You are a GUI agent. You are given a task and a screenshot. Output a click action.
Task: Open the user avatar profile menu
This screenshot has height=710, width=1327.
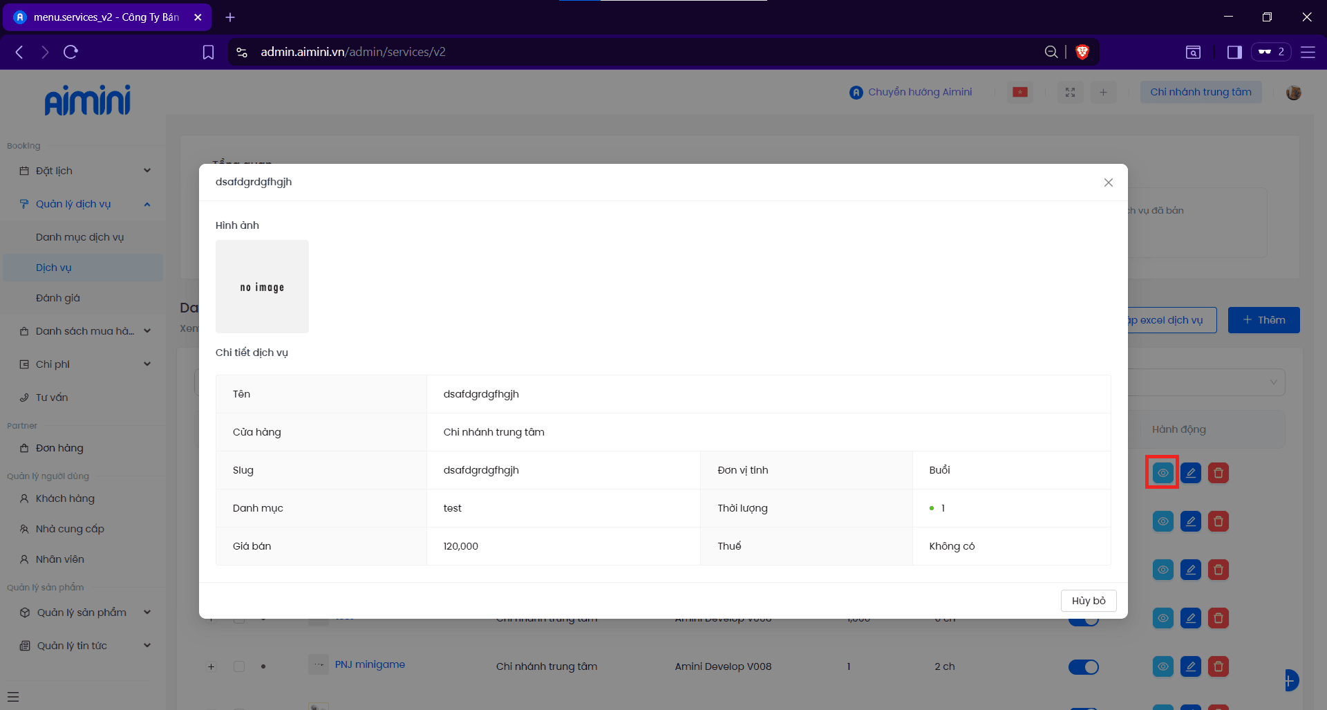(x=1293, y=92)
